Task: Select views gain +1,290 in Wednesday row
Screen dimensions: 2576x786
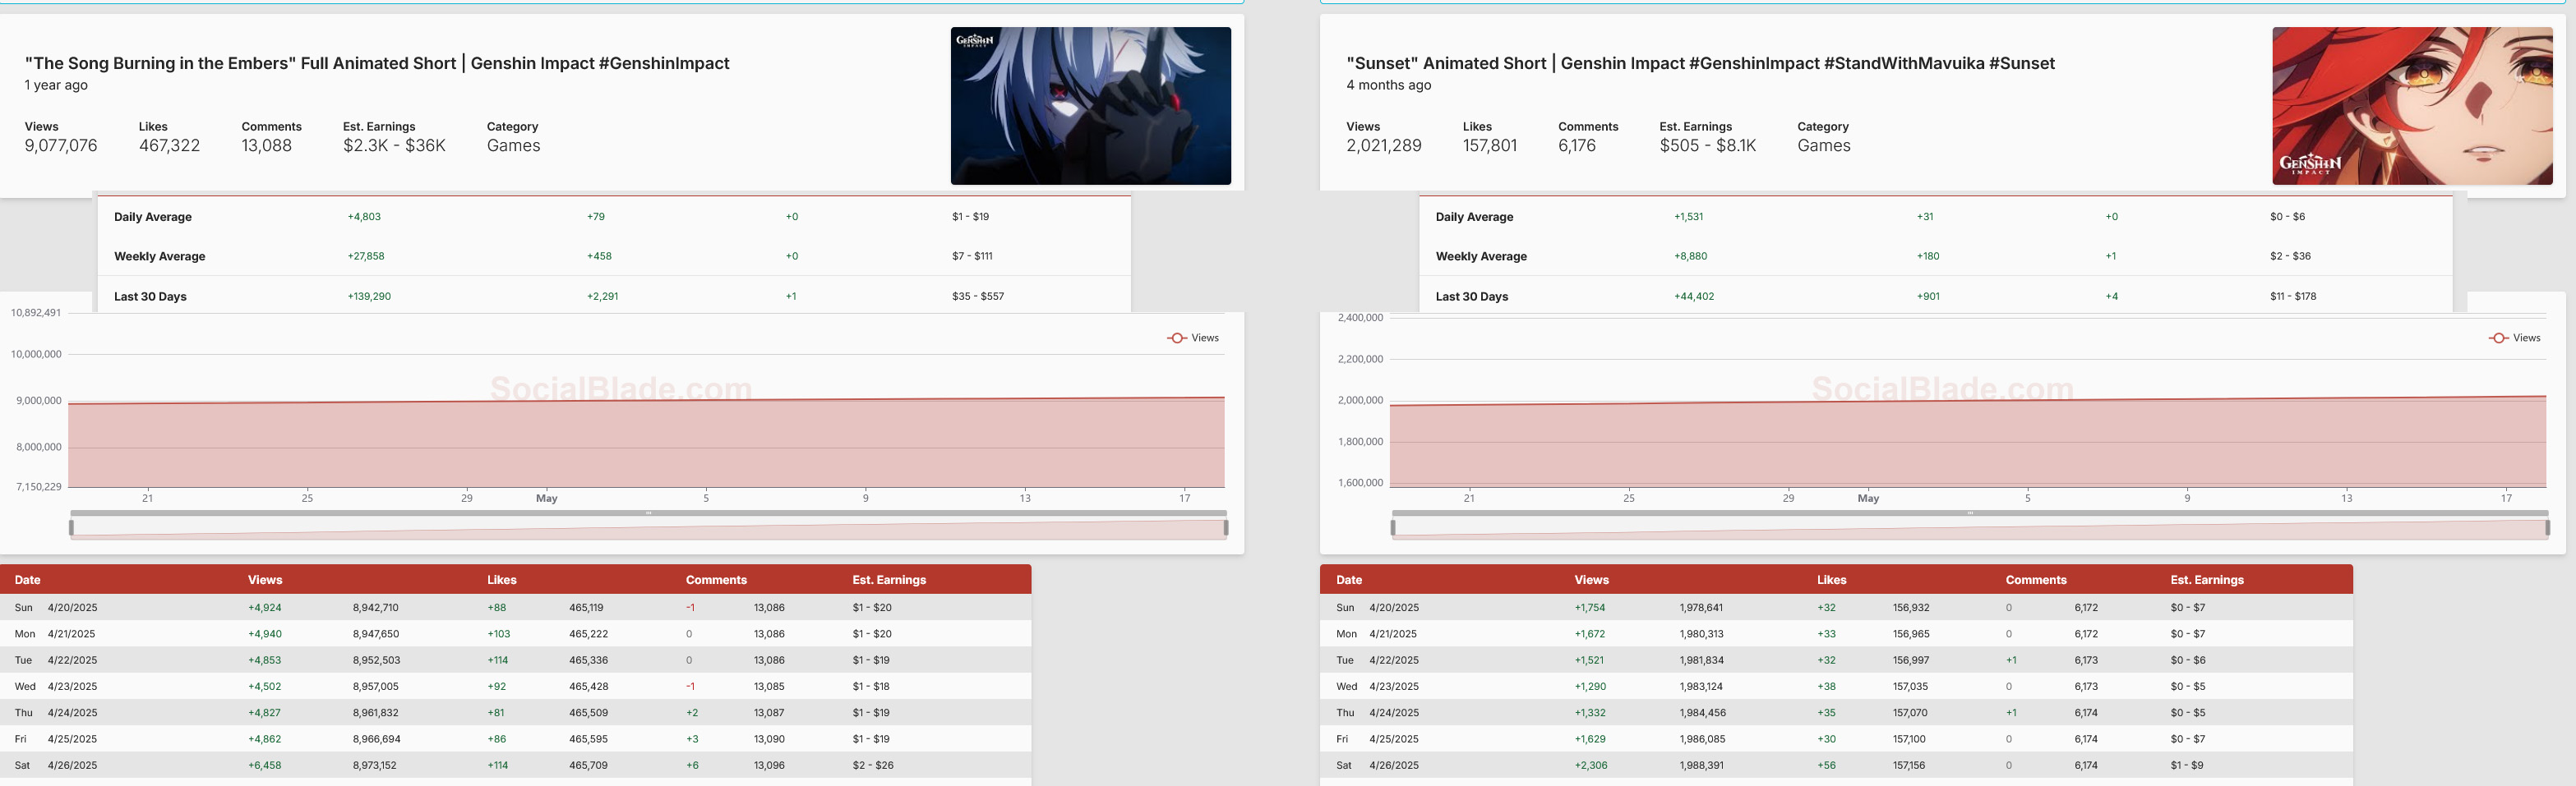Action: point(1590,686)
